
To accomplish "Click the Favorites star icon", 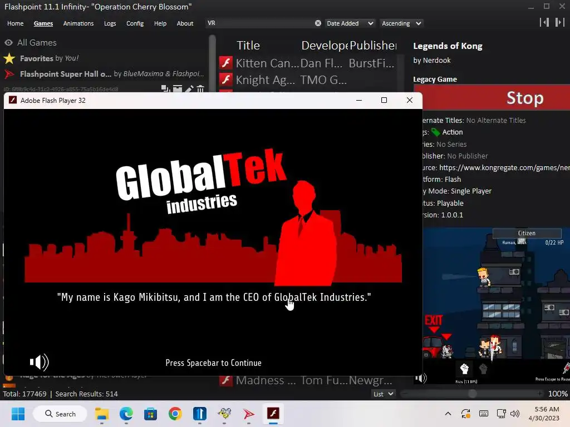I will 9,58.
